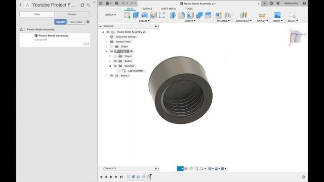Select the Extrude tool
324x182 pixels.
click(x=136, y=15)
